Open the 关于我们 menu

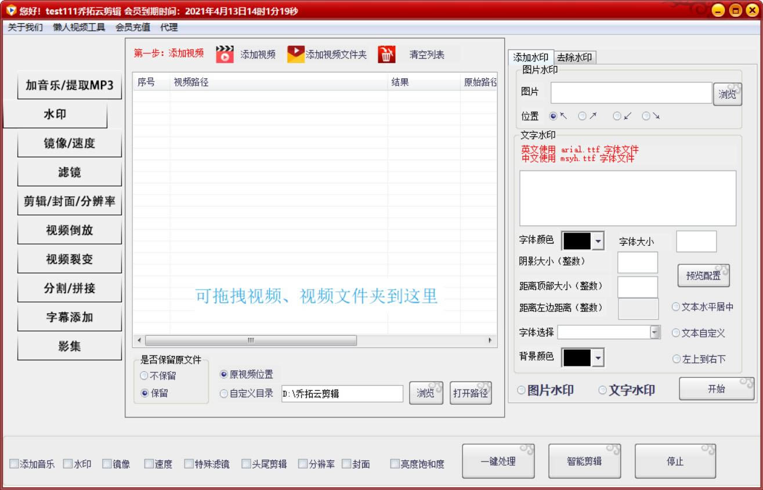pyautogui.click(x=25, y=27)
